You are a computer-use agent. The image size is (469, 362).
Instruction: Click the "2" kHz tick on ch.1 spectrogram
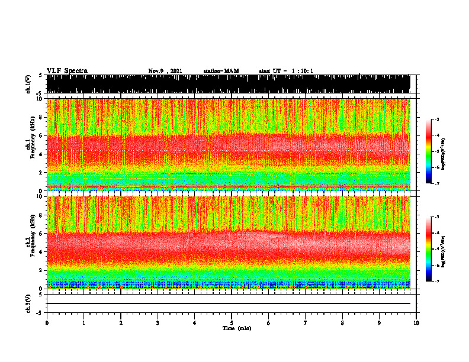41,173
